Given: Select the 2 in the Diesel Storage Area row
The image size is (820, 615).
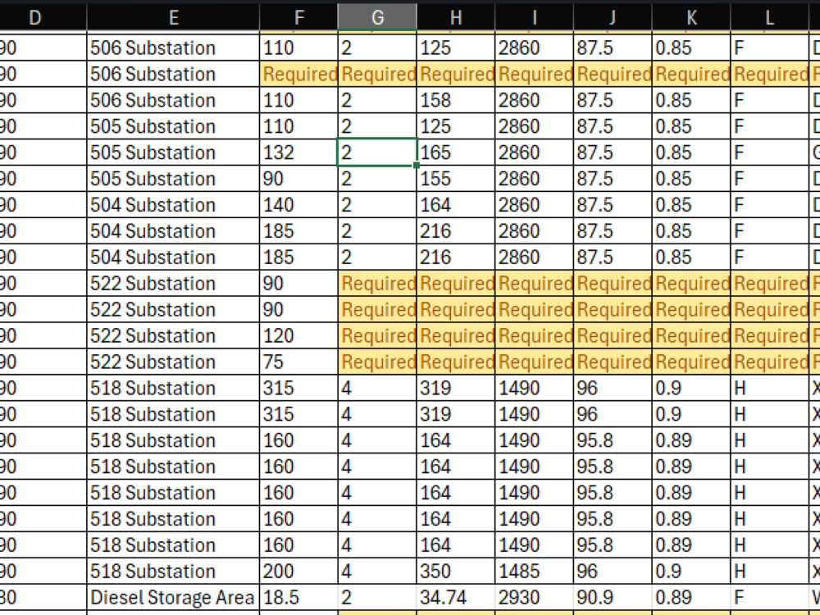Looking at the screenshot, I should click(x=377, y=597).
